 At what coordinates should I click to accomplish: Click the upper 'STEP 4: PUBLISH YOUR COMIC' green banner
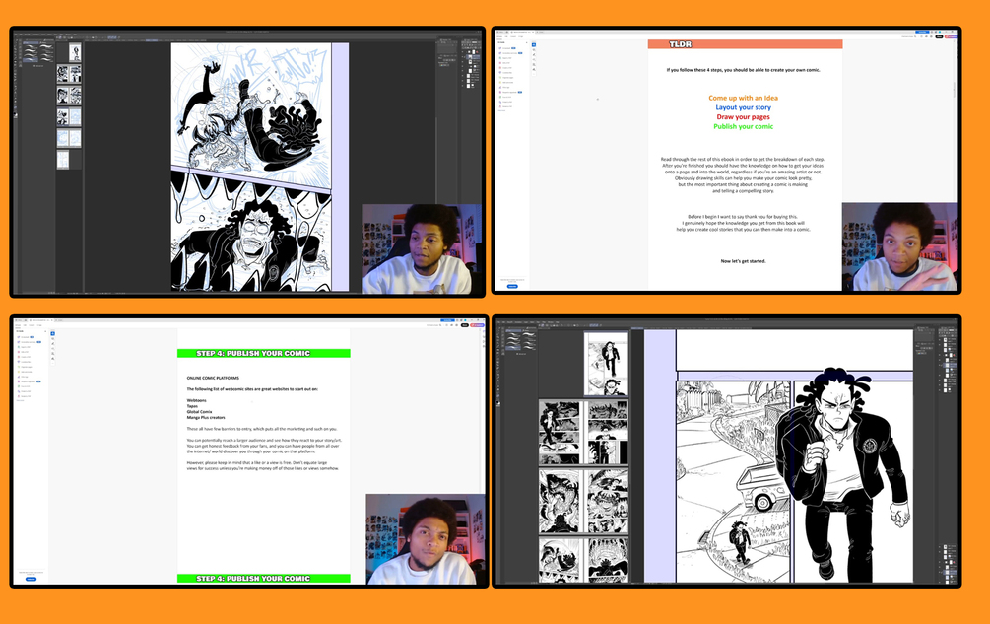[x=263, y=353]
